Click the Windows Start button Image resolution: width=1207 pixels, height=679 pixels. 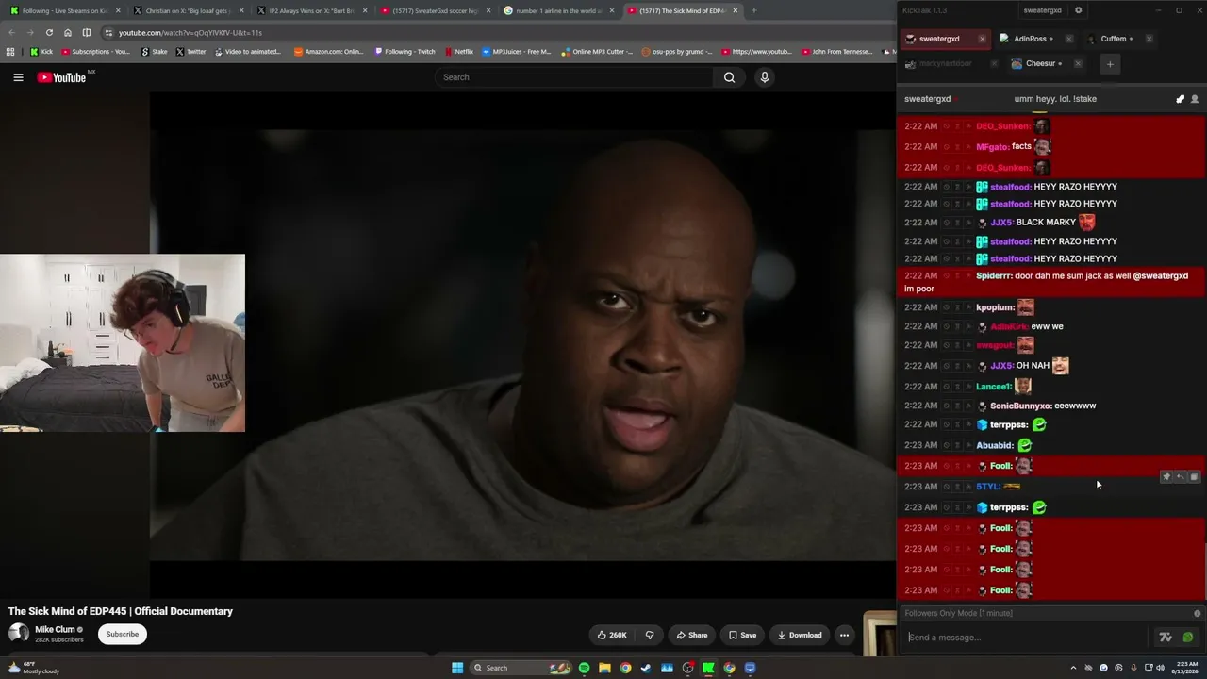point(457,668)
